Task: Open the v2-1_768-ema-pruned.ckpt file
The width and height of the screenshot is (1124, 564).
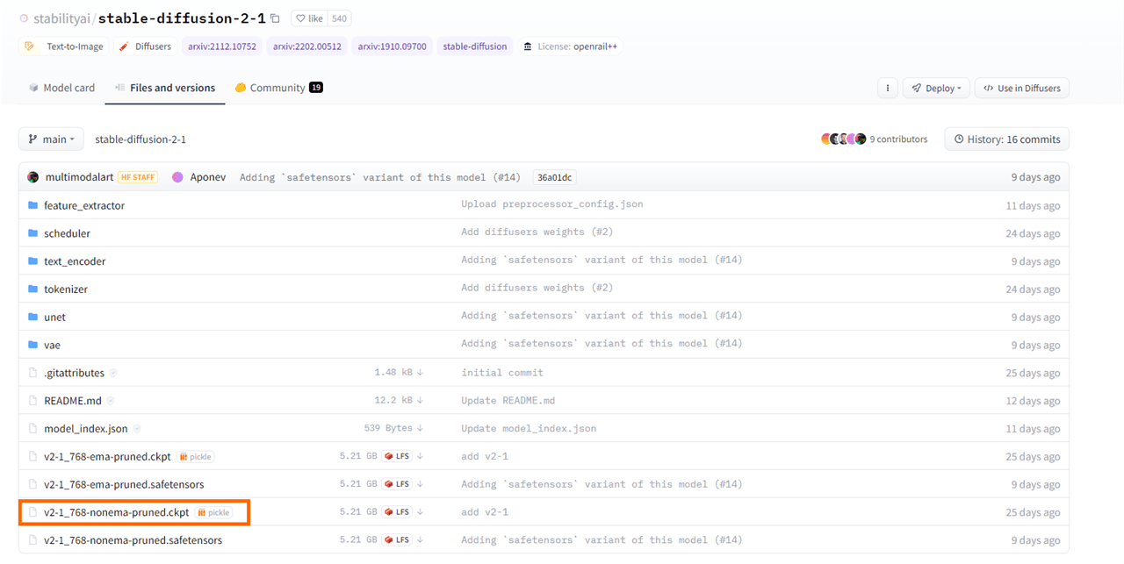Action: pos(107,456)
